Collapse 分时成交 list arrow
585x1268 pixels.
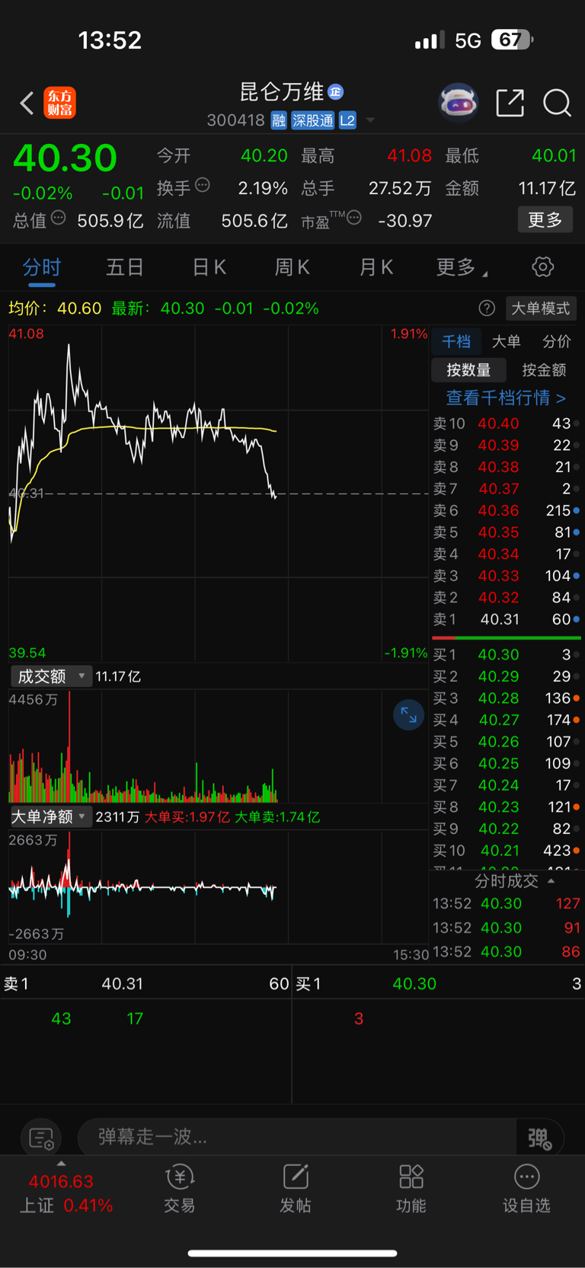[x=551, y=881]
